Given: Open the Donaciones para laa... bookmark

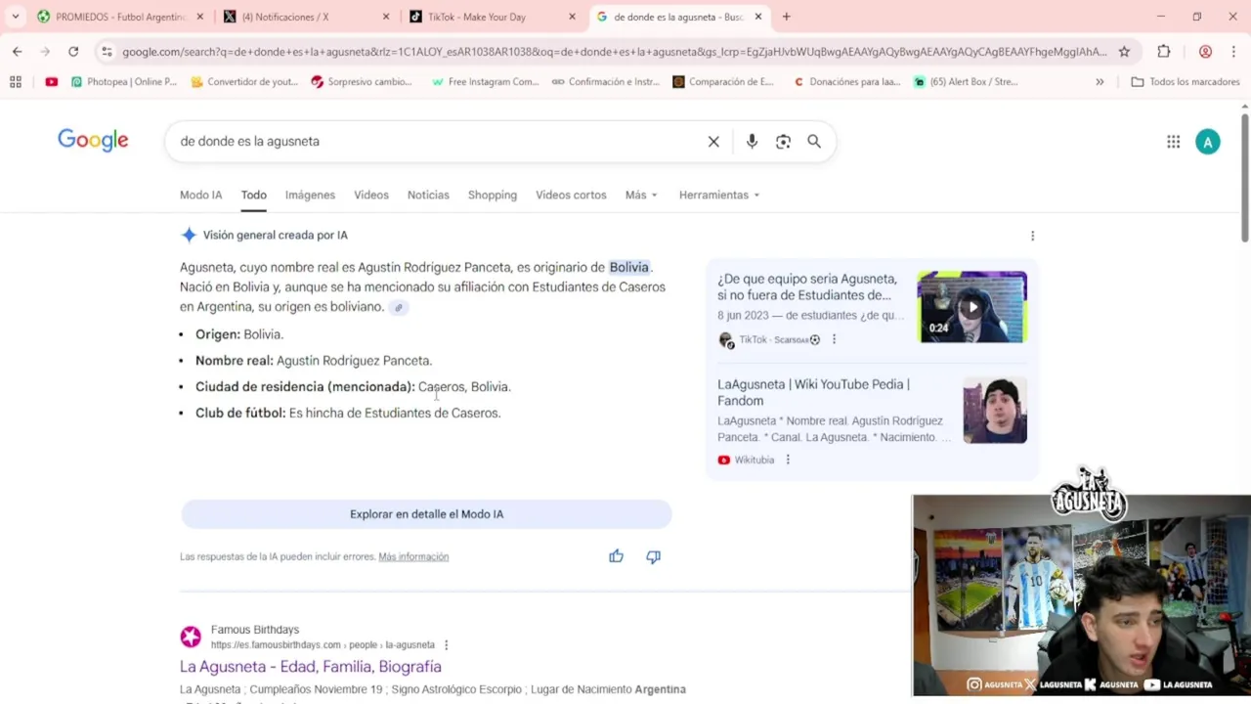Looking at the screenshot, I should click(x=847, y=82).
